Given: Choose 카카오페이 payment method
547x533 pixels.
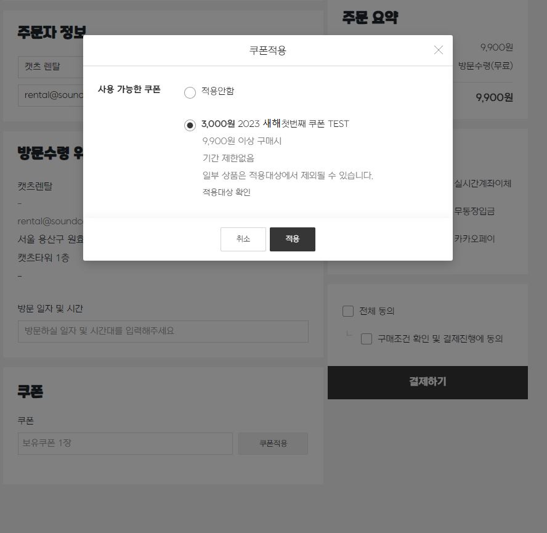Looking at the screenshot, I should [474, 238].
